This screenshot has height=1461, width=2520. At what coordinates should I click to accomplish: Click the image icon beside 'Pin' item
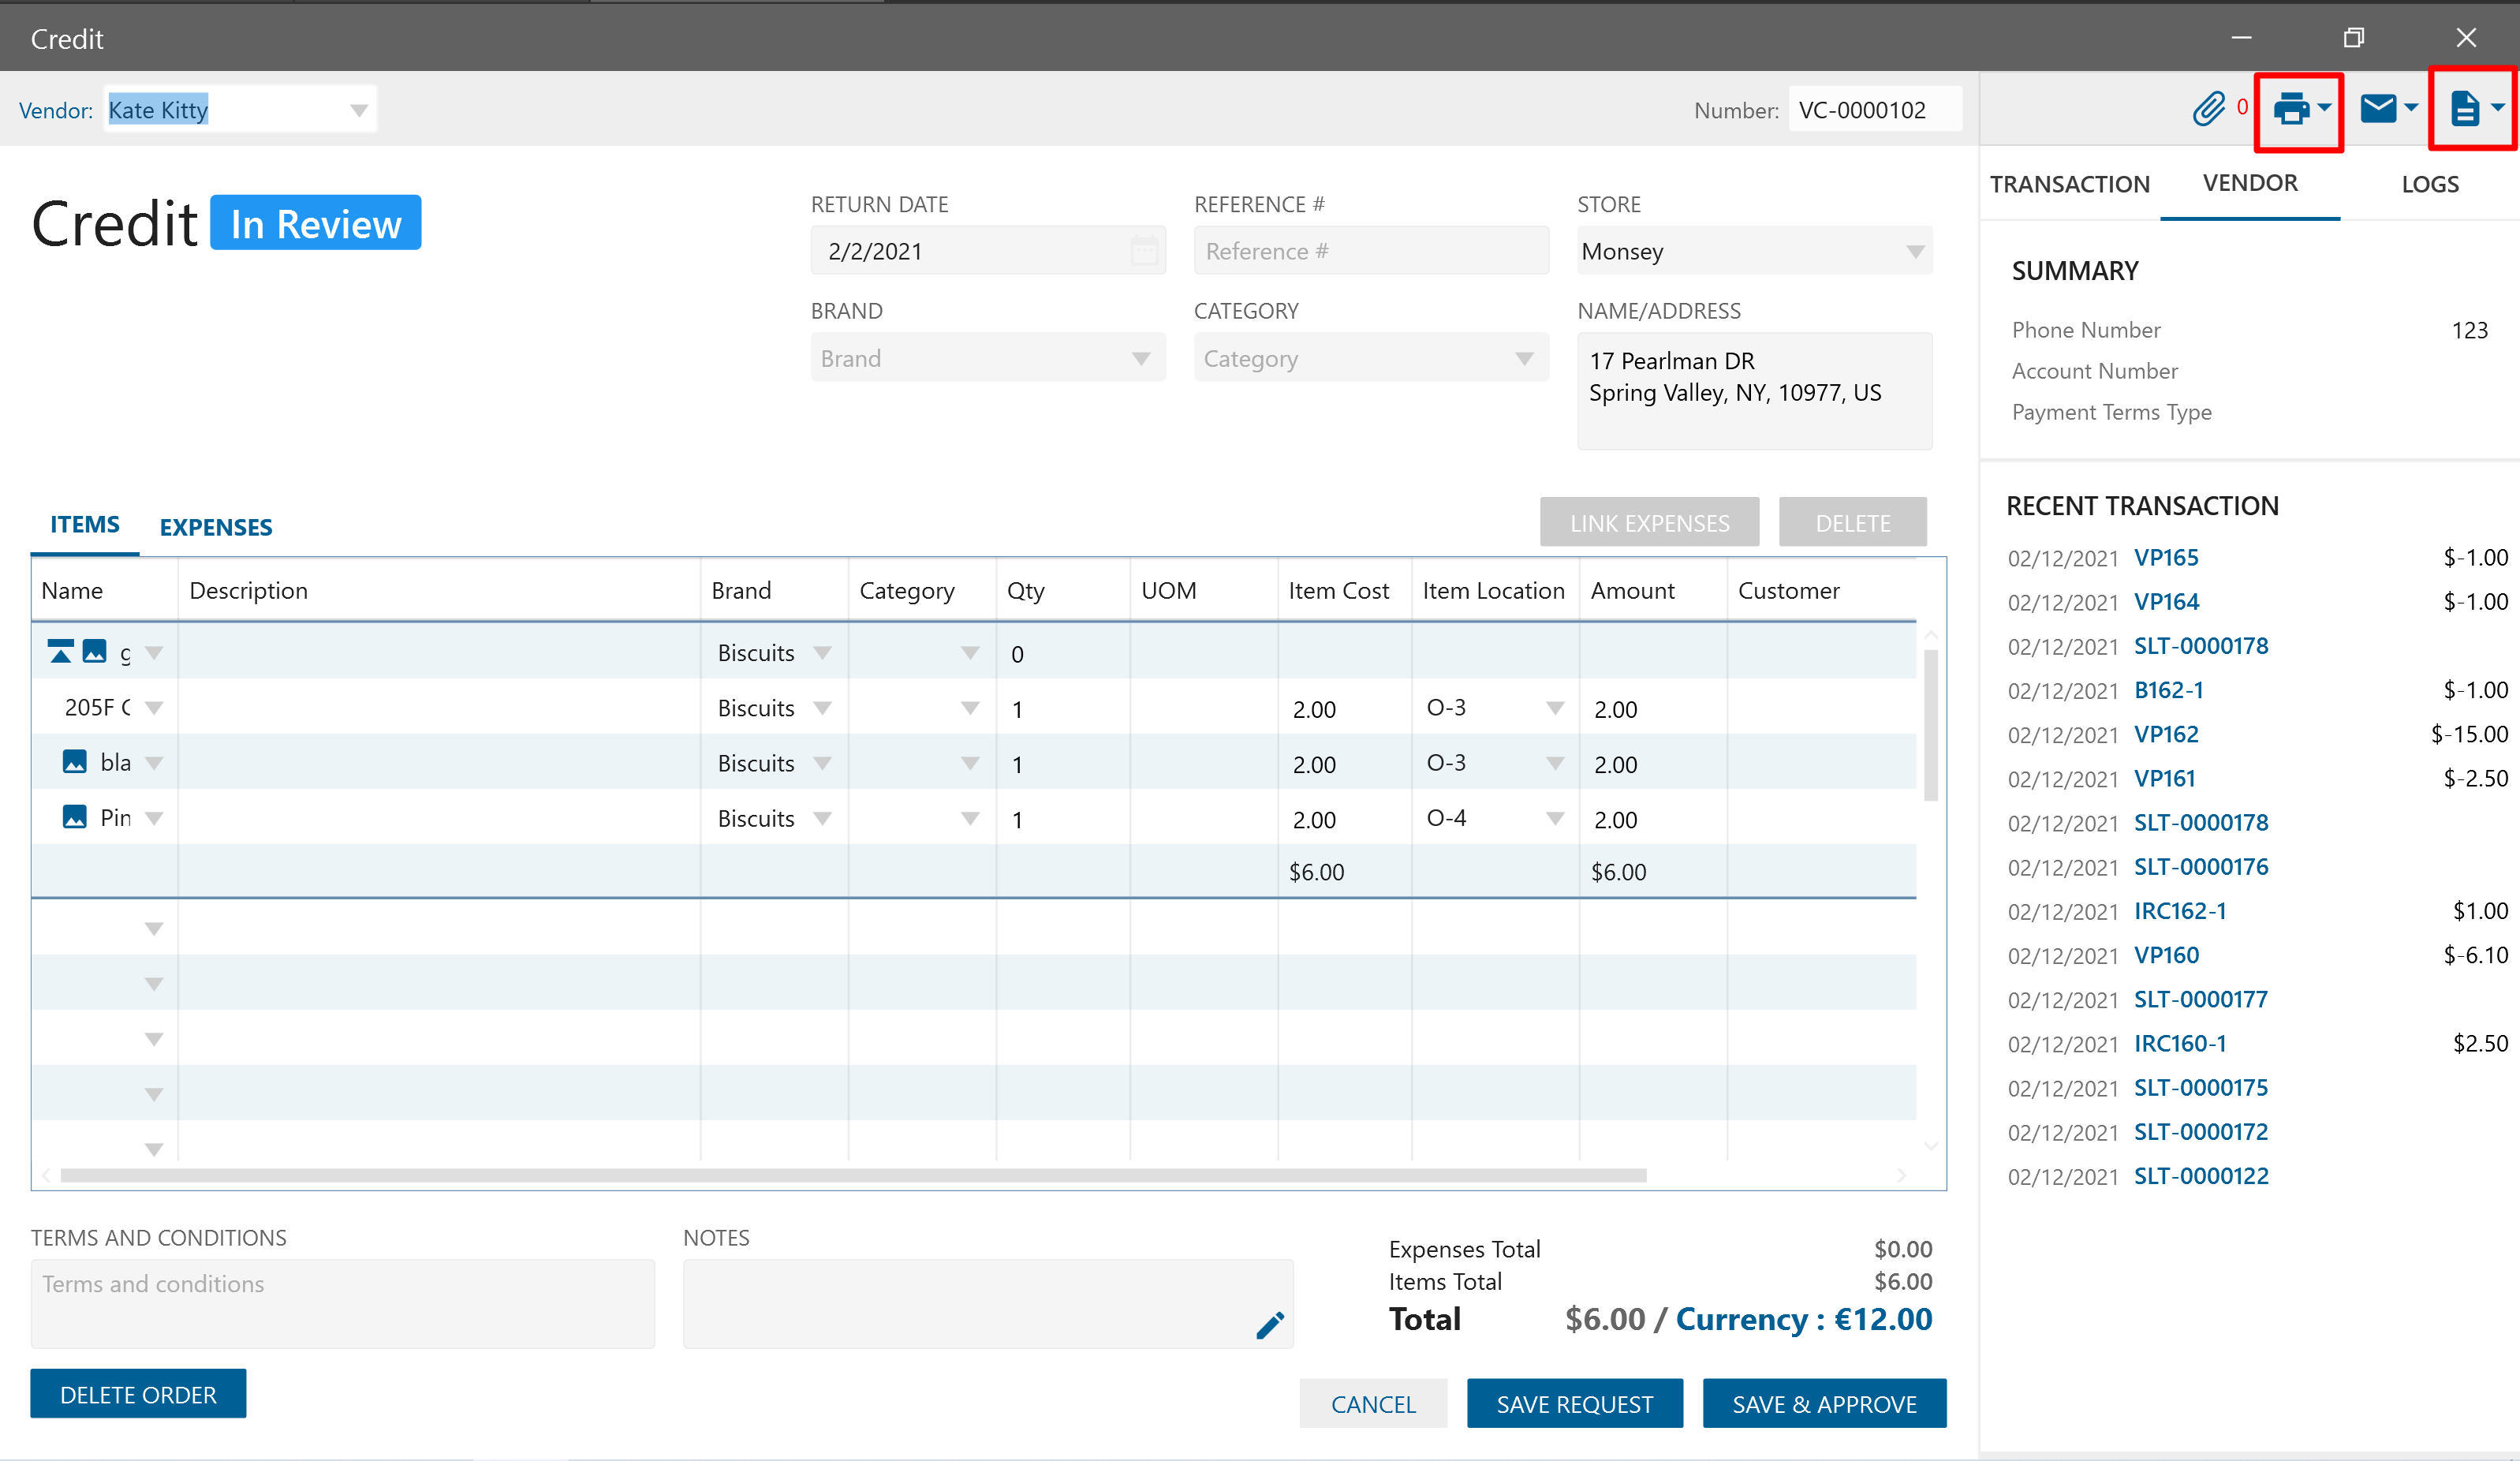[75, 817]
